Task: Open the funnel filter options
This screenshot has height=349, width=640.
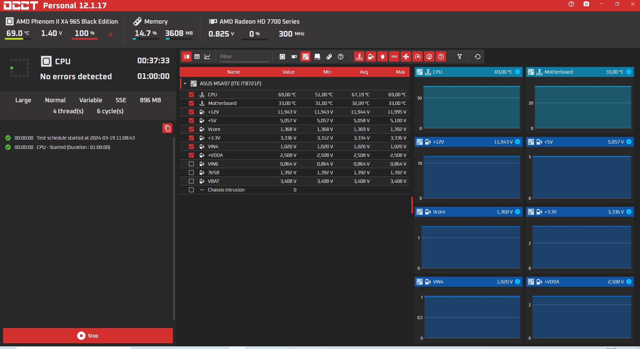Action: pyautogui.click(x=460, y=57)
